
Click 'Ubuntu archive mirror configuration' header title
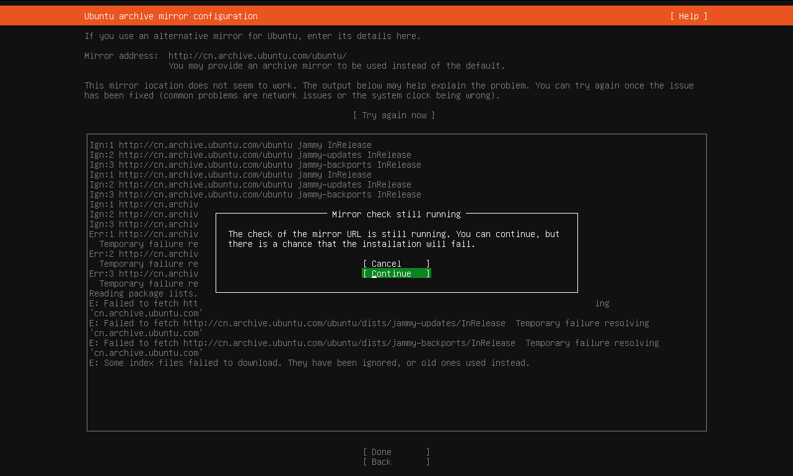[x=171, y=16]
